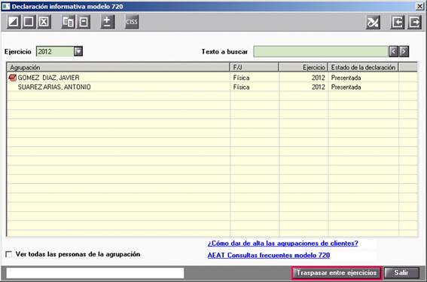Click the plus/minus toolbar icon

pos(107,22)
